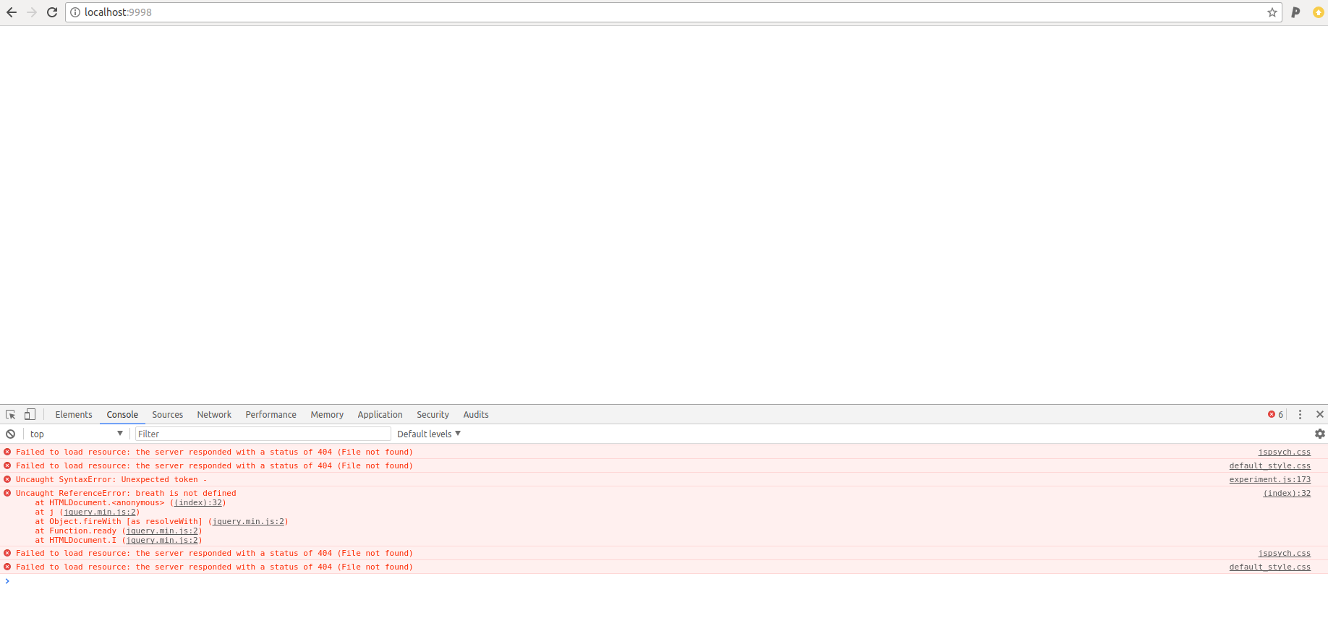Image resolution: width=1328 pixels, height=631 pixels.
Task: Click the browser forward arrow
Action: pyautogui.click(x=32, y=12)
